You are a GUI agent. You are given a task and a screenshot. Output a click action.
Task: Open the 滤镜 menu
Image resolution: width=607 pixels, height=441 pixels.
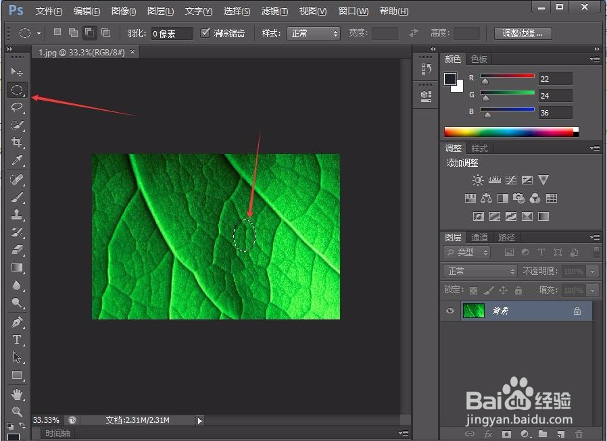coord(274,11)
